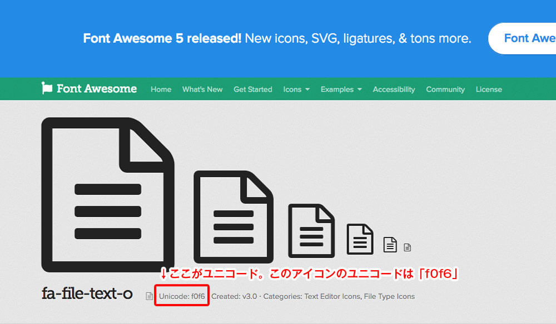This screenshot has width=556, height=324.
Task: Click the Unicode: f0f6 text
Action: 182,296
